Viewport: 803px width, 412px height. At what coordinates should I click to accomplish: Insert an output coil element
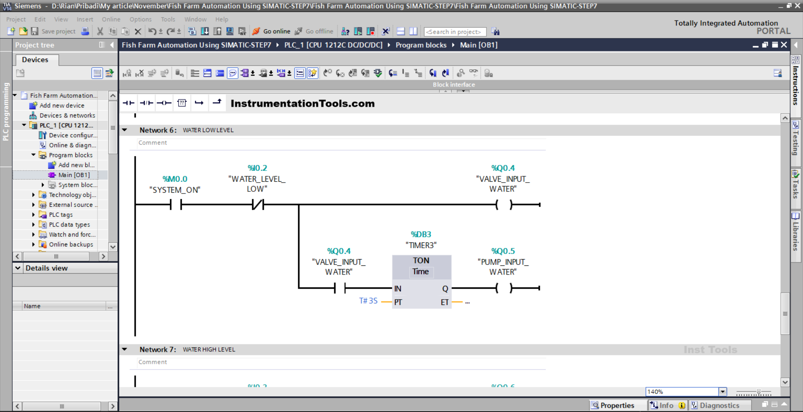[164, 103]
